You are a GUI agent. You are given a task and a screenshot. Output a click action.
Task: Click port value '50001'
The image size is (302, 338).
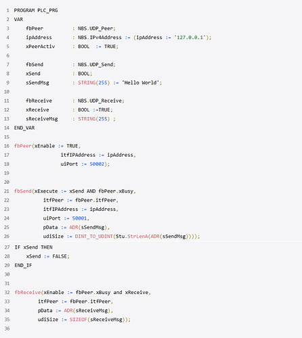pyautogui.click(x=79, y=218)
